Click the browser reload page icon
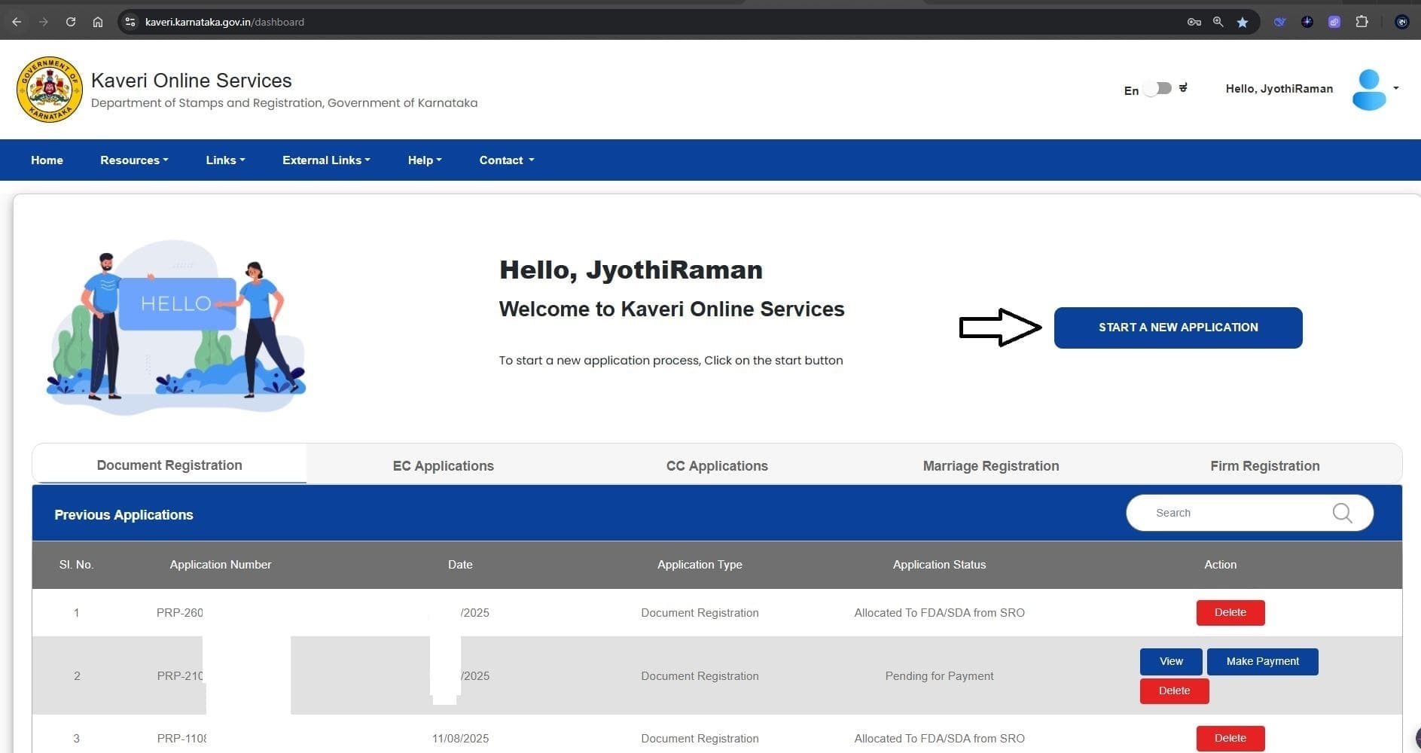The image size is (1421, 753). click(71, 22)
